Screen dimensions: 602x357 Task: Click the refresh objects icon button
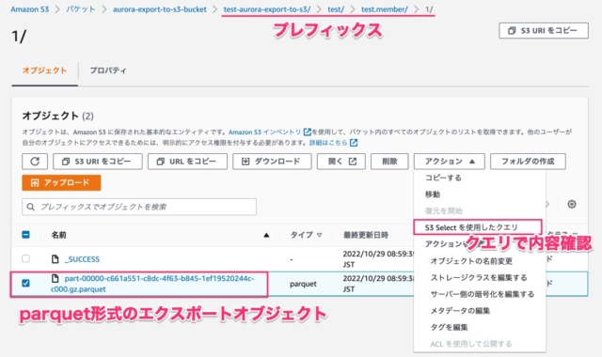[35, 162]
